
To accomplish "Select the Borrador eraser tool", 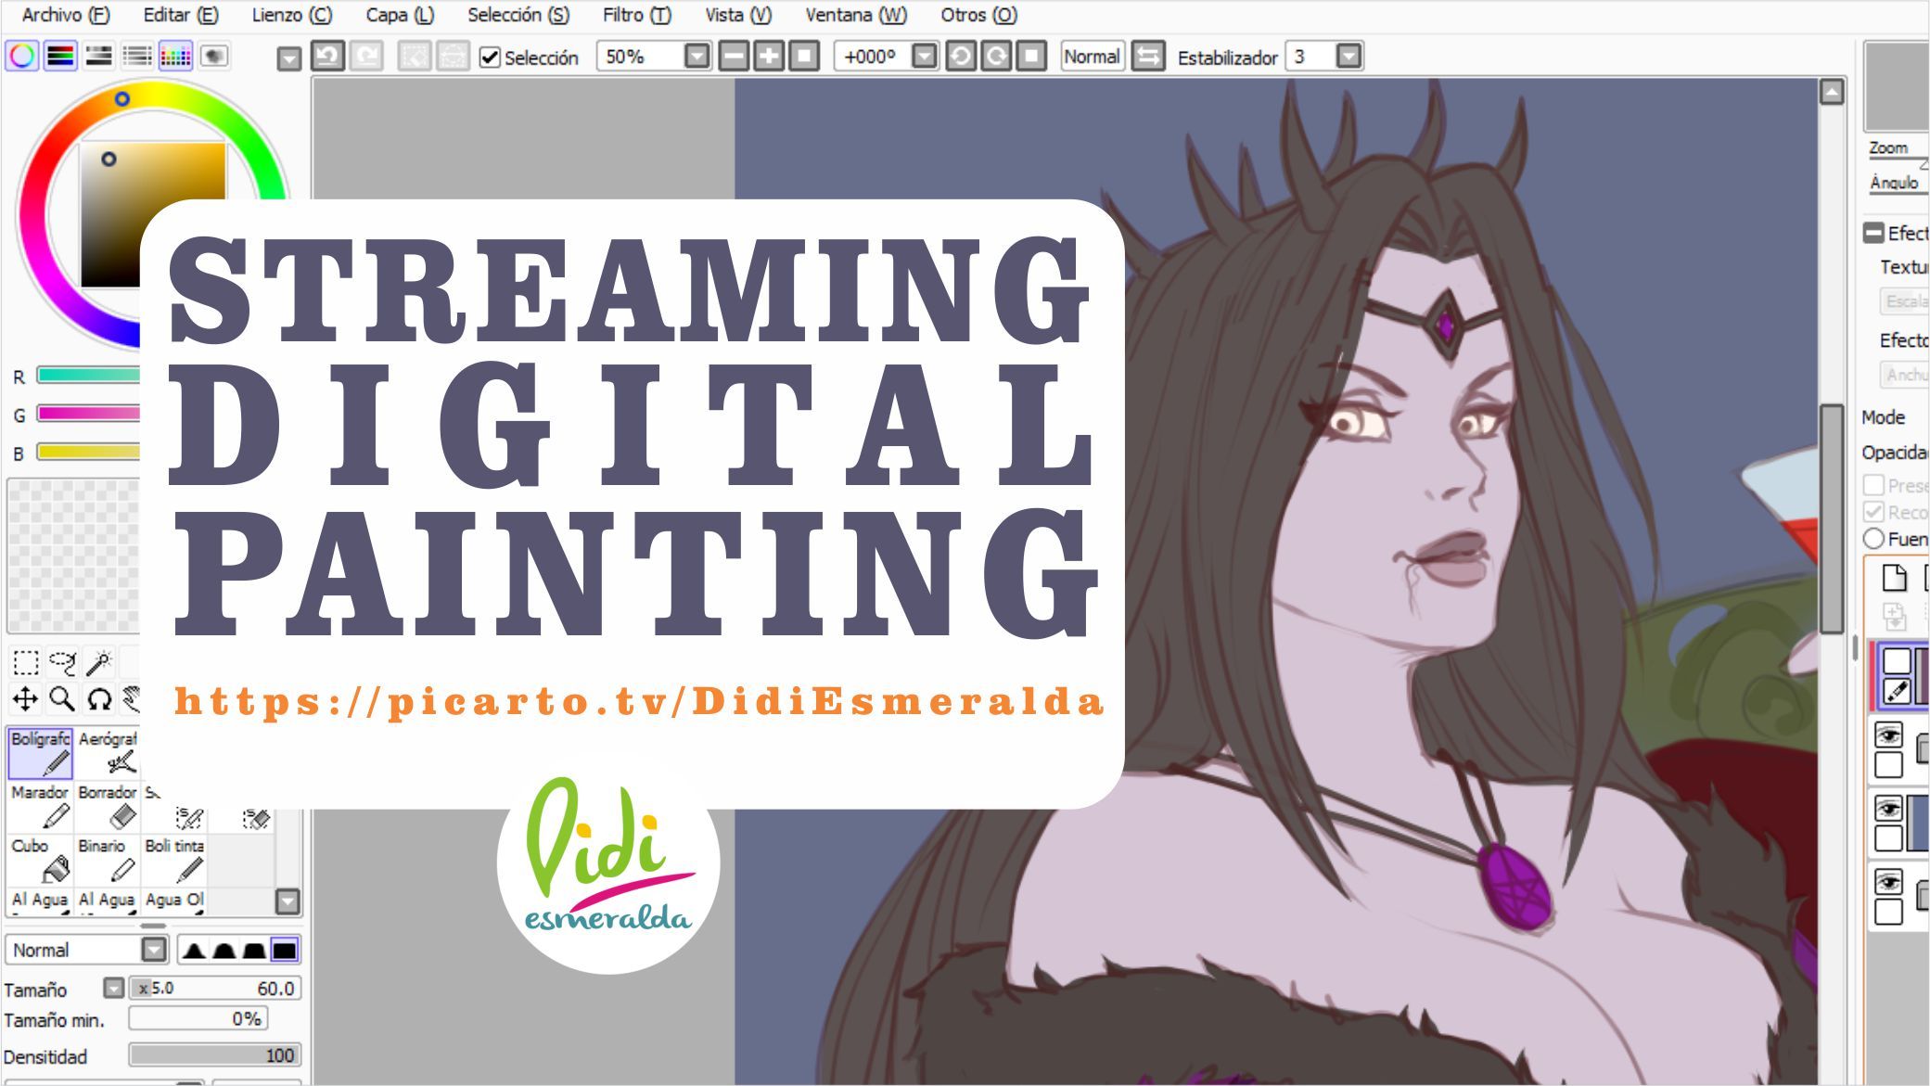I will coord(108,806).
